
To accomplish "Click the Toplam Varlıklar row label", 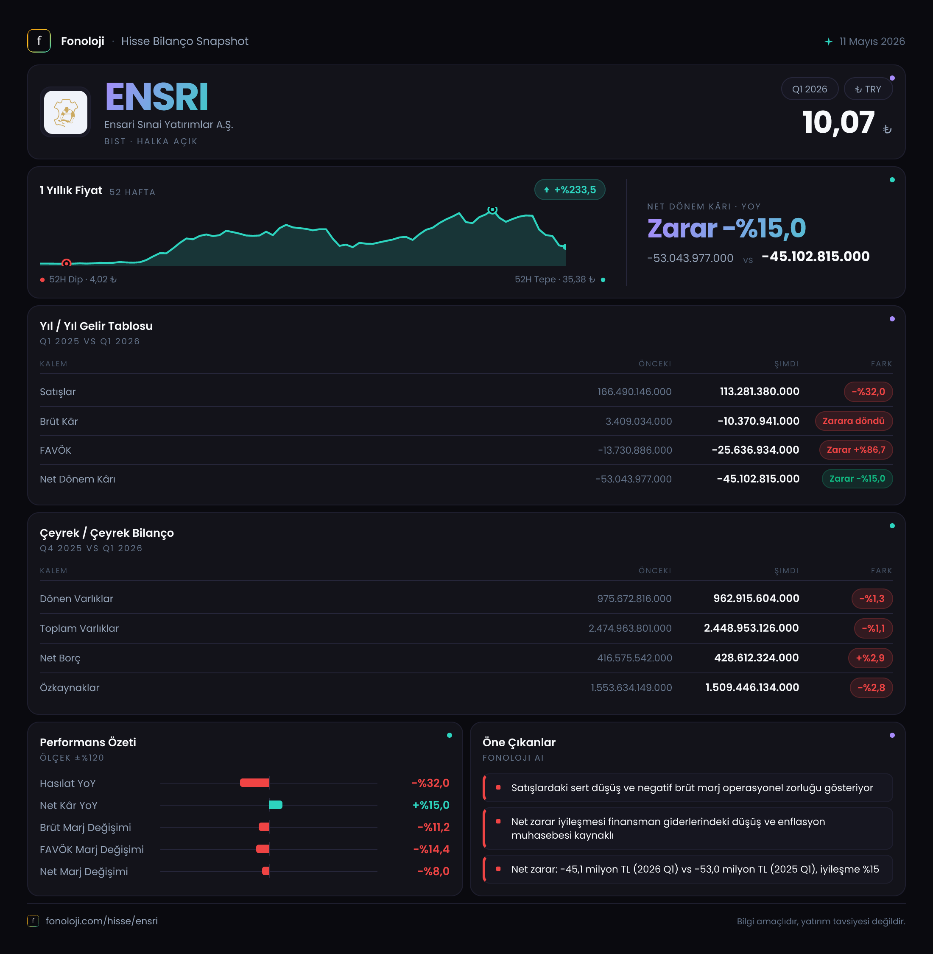I will [79, 629].
